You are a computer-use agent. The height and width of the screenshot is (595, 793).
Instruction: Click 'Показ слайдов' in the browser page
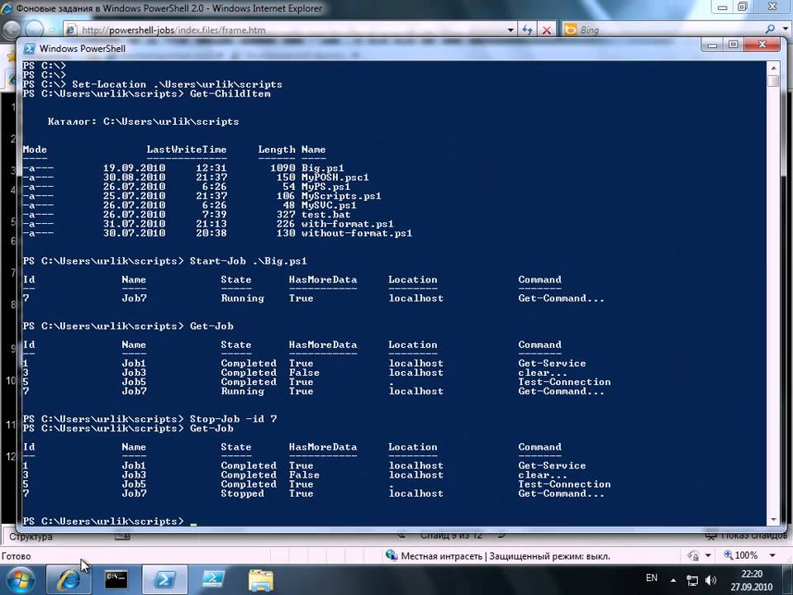(753, 535)
